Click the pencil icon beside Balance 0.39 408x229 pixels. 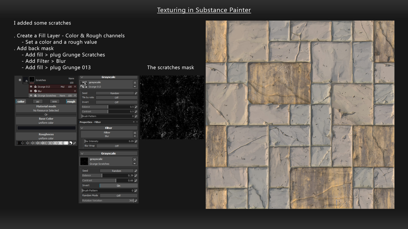pos(136,175)
